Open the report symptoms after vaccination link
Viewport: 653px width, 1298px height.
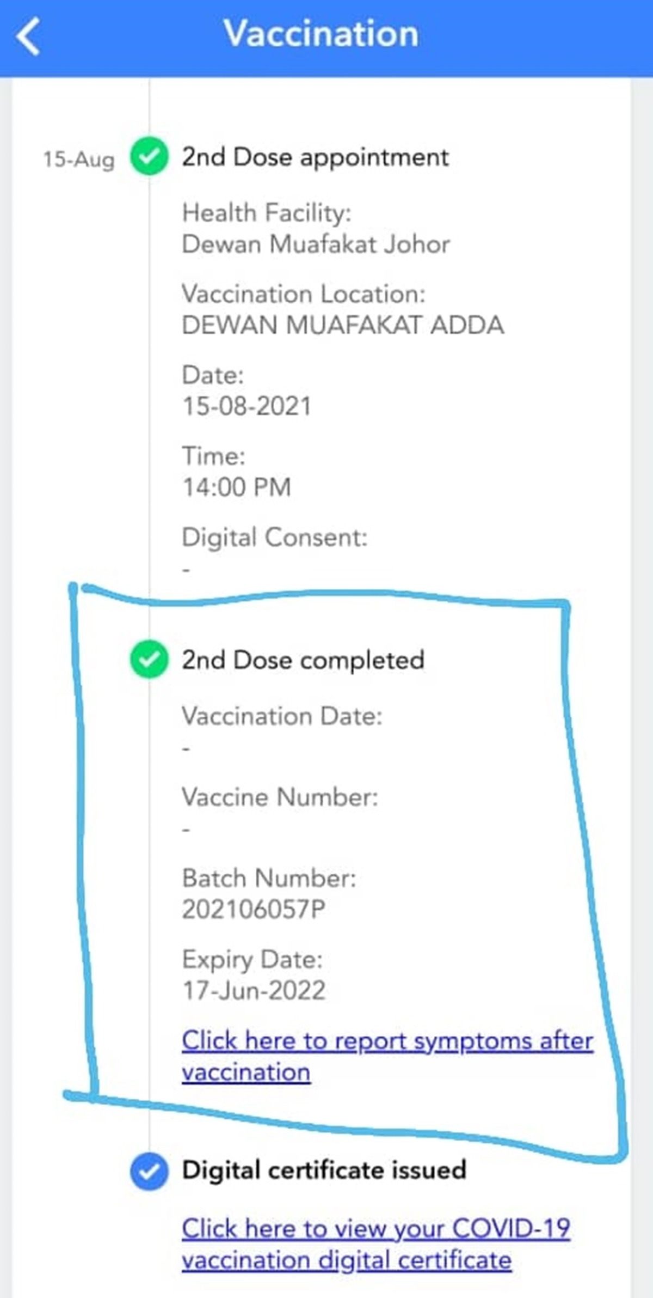coord(386,1041)
